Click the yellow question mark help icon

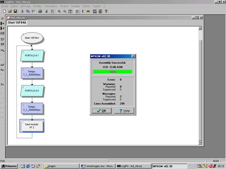(106, 12)
